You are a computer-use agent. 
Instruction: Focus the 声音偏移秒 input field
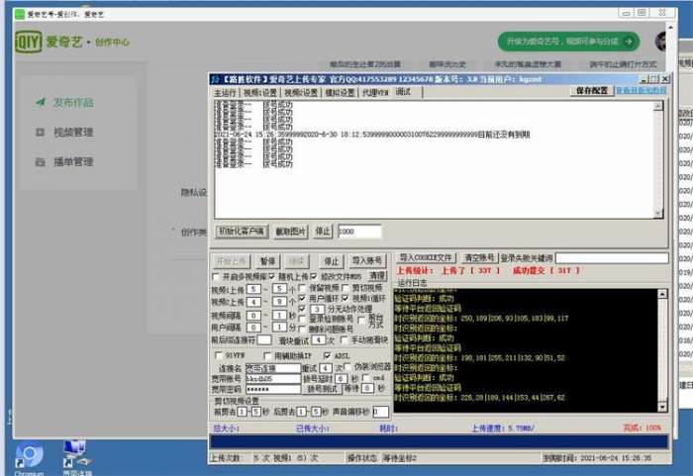pos(380,412)
